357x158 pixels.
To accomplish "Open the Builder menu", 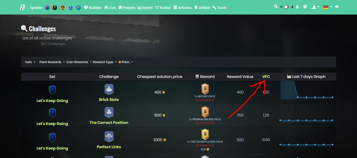I will click(x=93, y=8).
